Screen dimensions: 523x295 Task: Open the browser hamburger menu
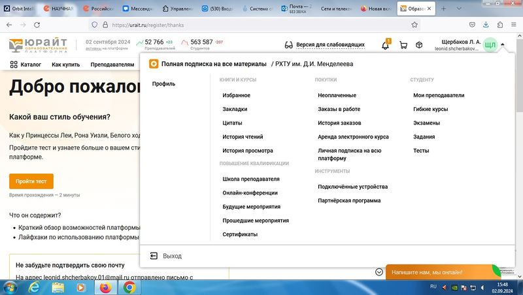(514, 25)
